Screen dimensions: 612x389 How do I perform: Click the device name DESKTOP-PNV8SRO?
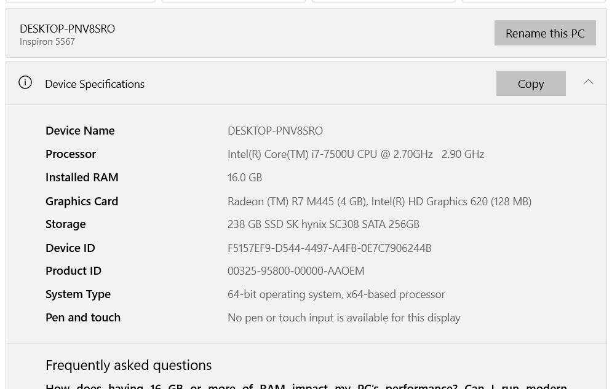click(x=67, y=28)
